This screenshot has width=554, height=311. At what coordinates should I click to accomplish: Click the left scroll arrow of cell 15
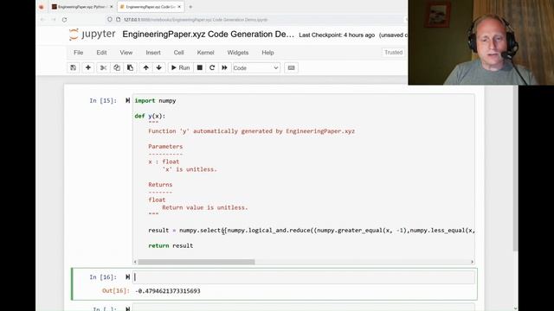(135, 262)
